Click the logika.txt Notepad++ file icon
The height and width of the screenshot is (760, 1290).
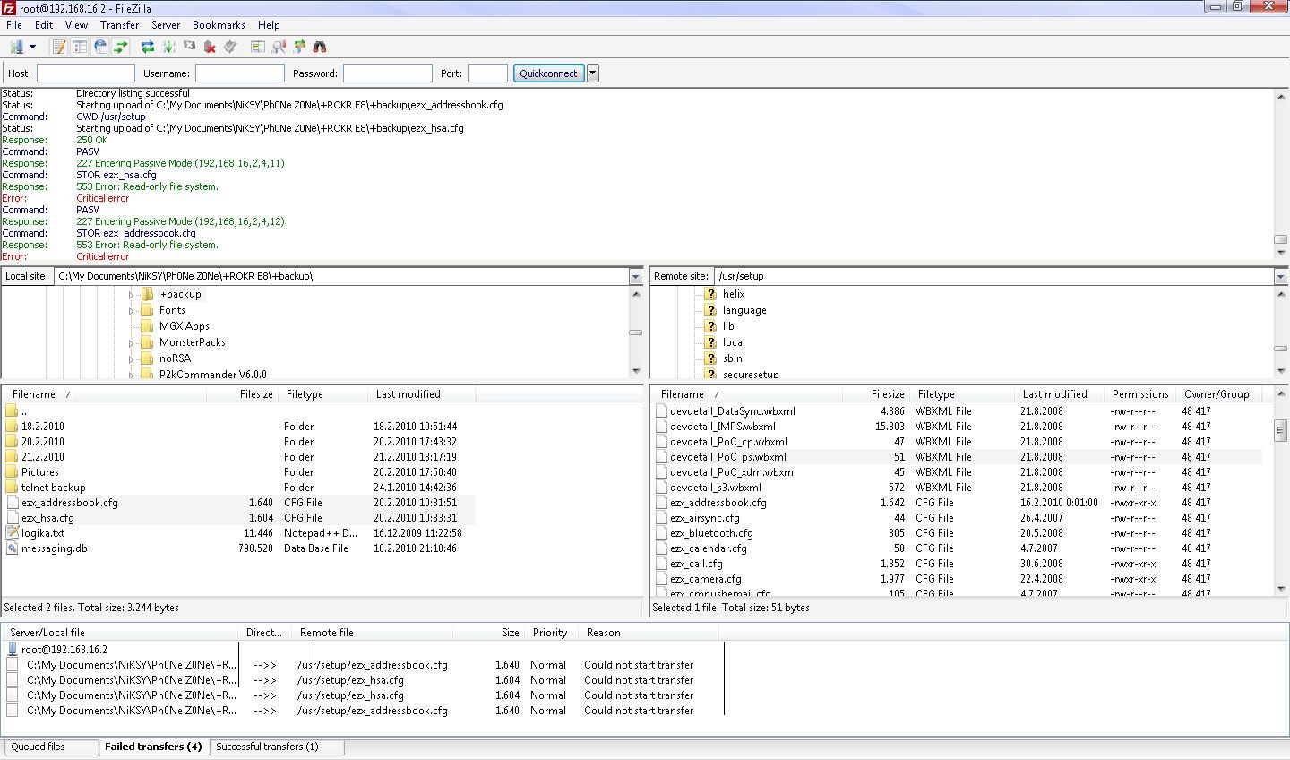(13, 532)
